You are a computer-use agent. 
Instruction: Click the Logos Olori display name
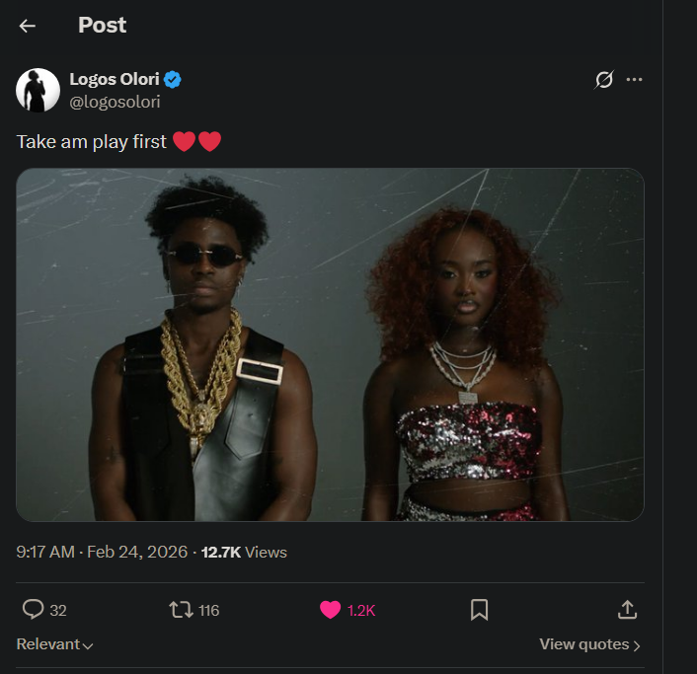click(115, 79)
